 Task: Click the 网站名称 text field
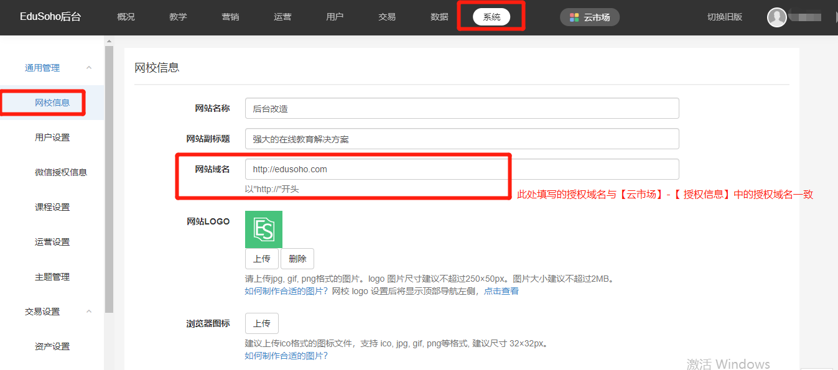(462, 108)
